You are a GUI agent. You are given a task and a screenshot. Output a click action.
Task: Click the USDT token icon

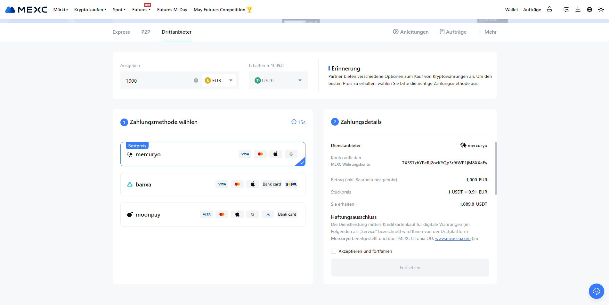coord(258,80)
